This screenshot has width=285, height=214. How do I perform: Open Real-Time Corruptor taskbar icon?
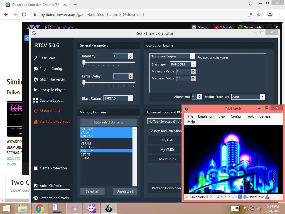[x=92, y=208]
